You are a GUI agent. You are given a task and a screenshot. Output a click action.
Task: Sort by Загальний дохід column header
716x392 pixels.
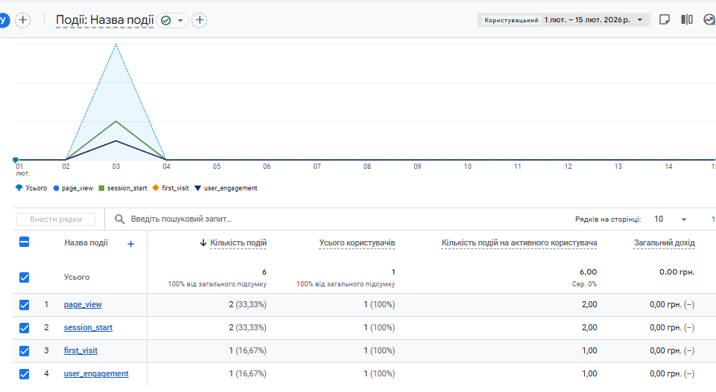pyautogui.click(x=664, y=243)
